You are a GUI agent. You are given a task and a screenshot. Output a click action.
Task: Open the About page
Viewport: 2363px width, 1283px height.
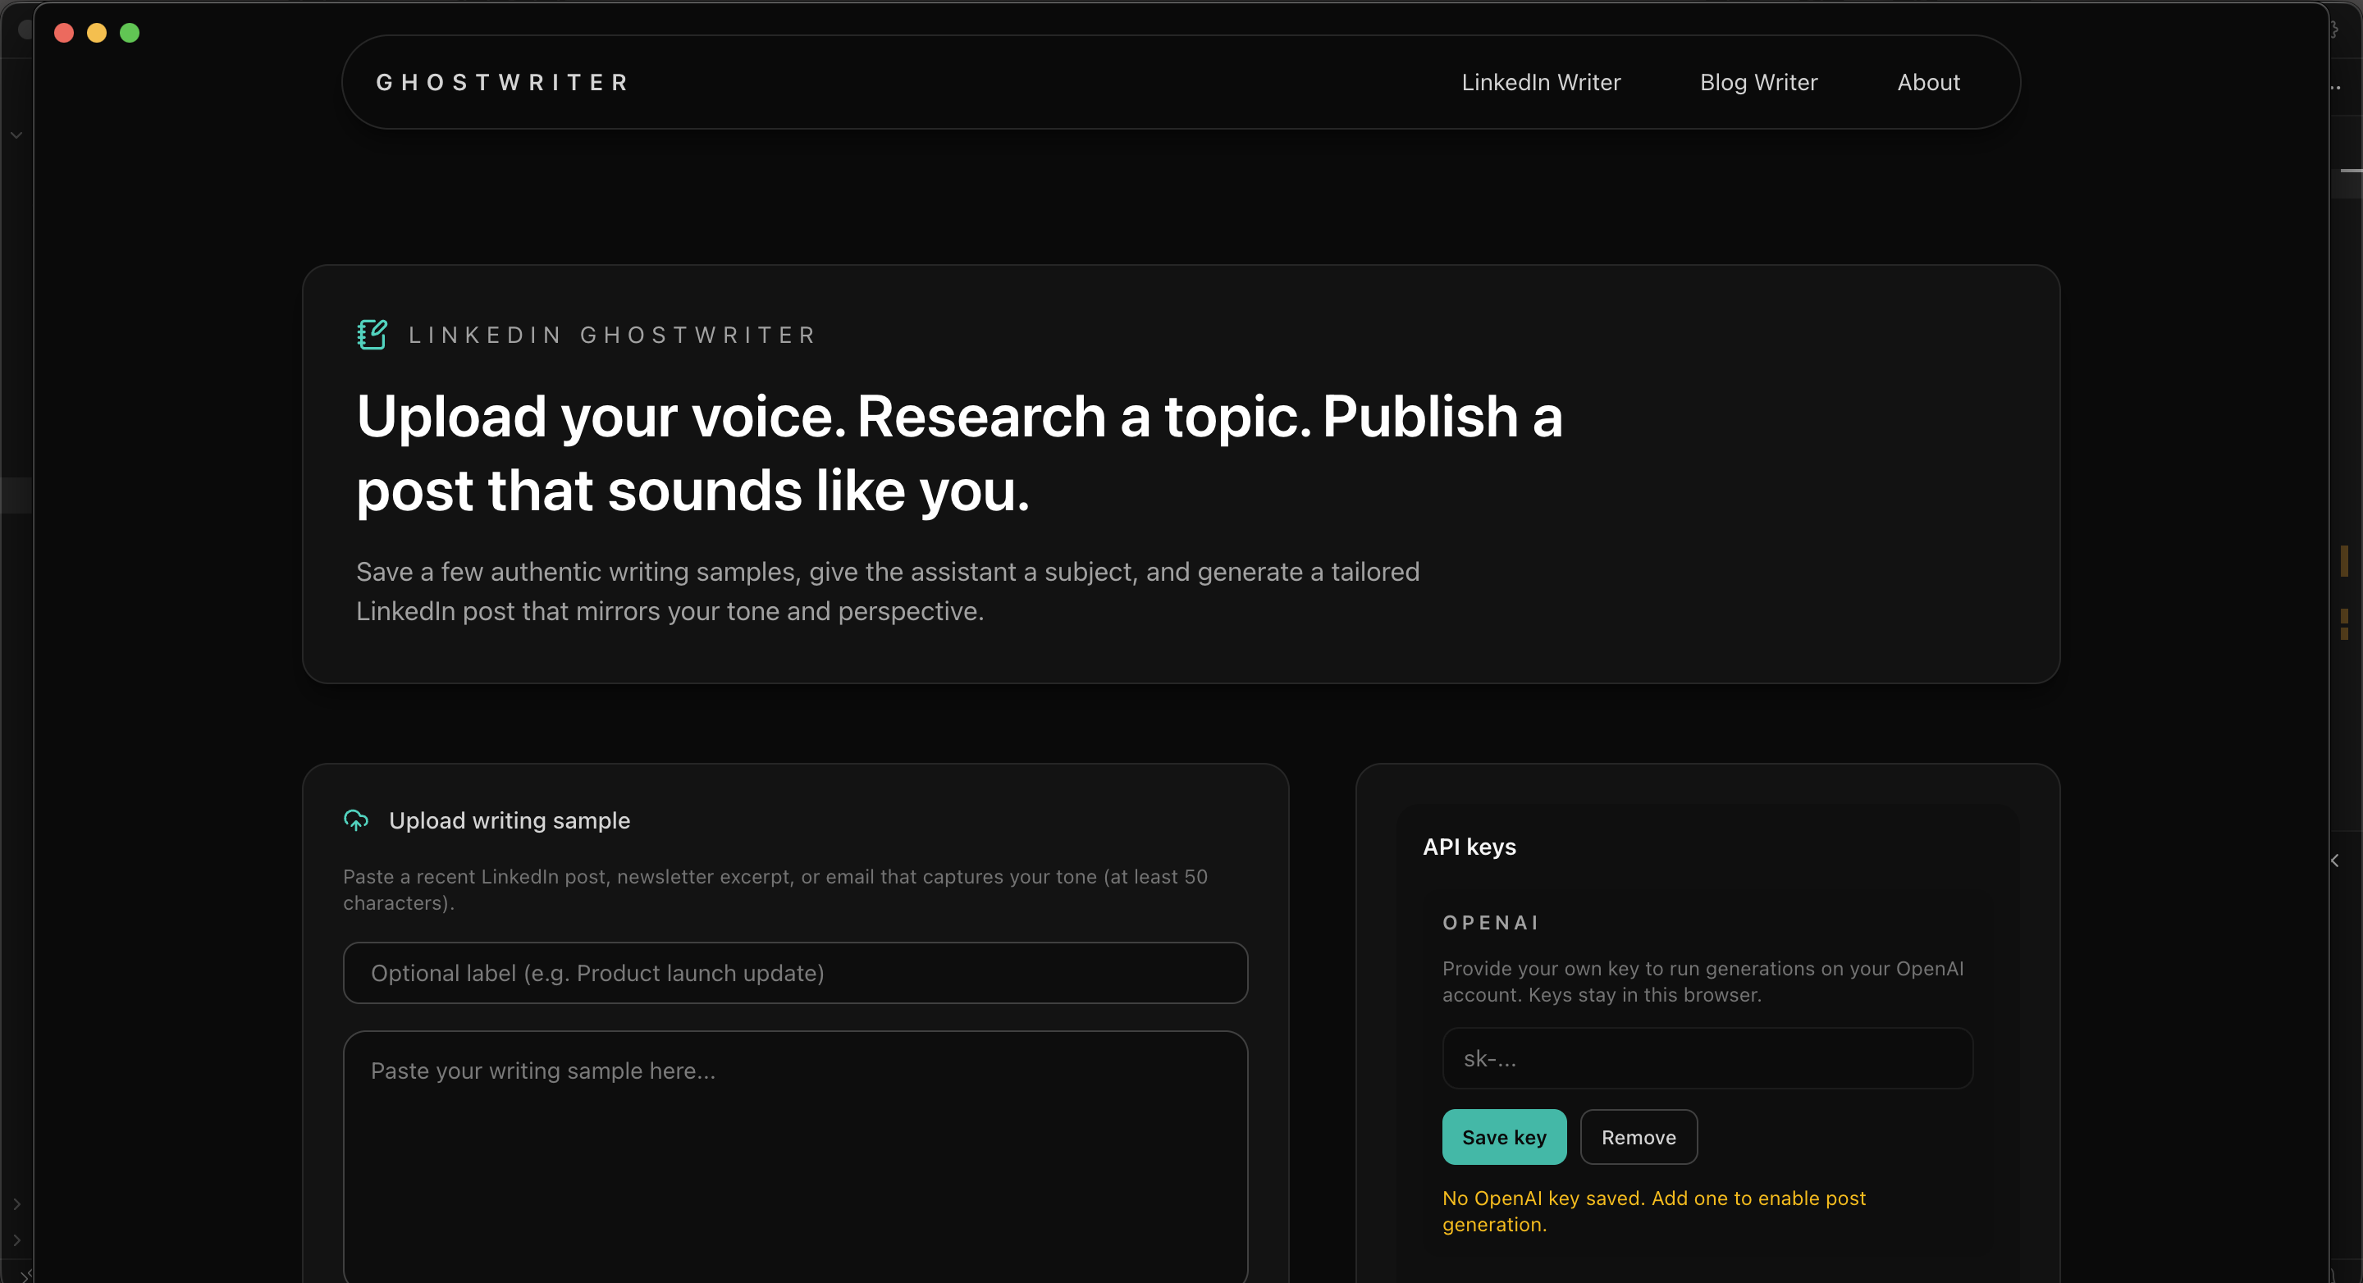click(x=1928, y=81)
